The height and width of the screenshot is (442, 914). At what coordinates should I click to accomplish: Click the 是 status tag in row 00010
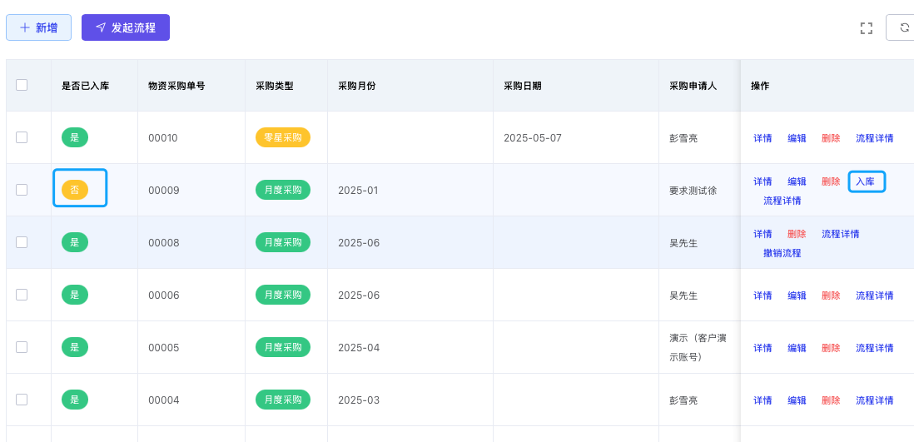coord(75,137)
